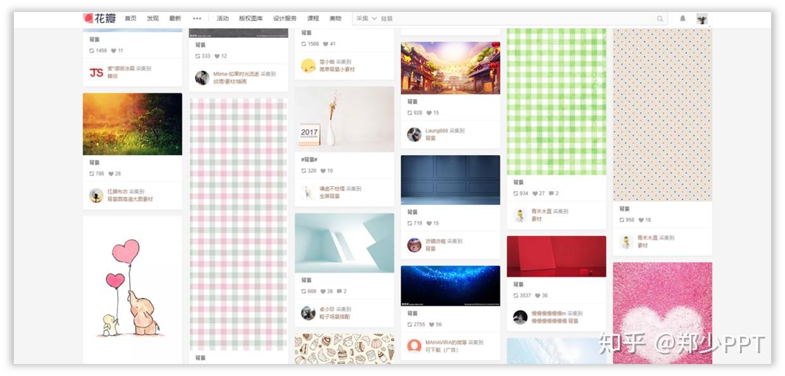Screen dimensions: 785x376
Task: Select the 设计服务 navigation item
Action: 285,19
